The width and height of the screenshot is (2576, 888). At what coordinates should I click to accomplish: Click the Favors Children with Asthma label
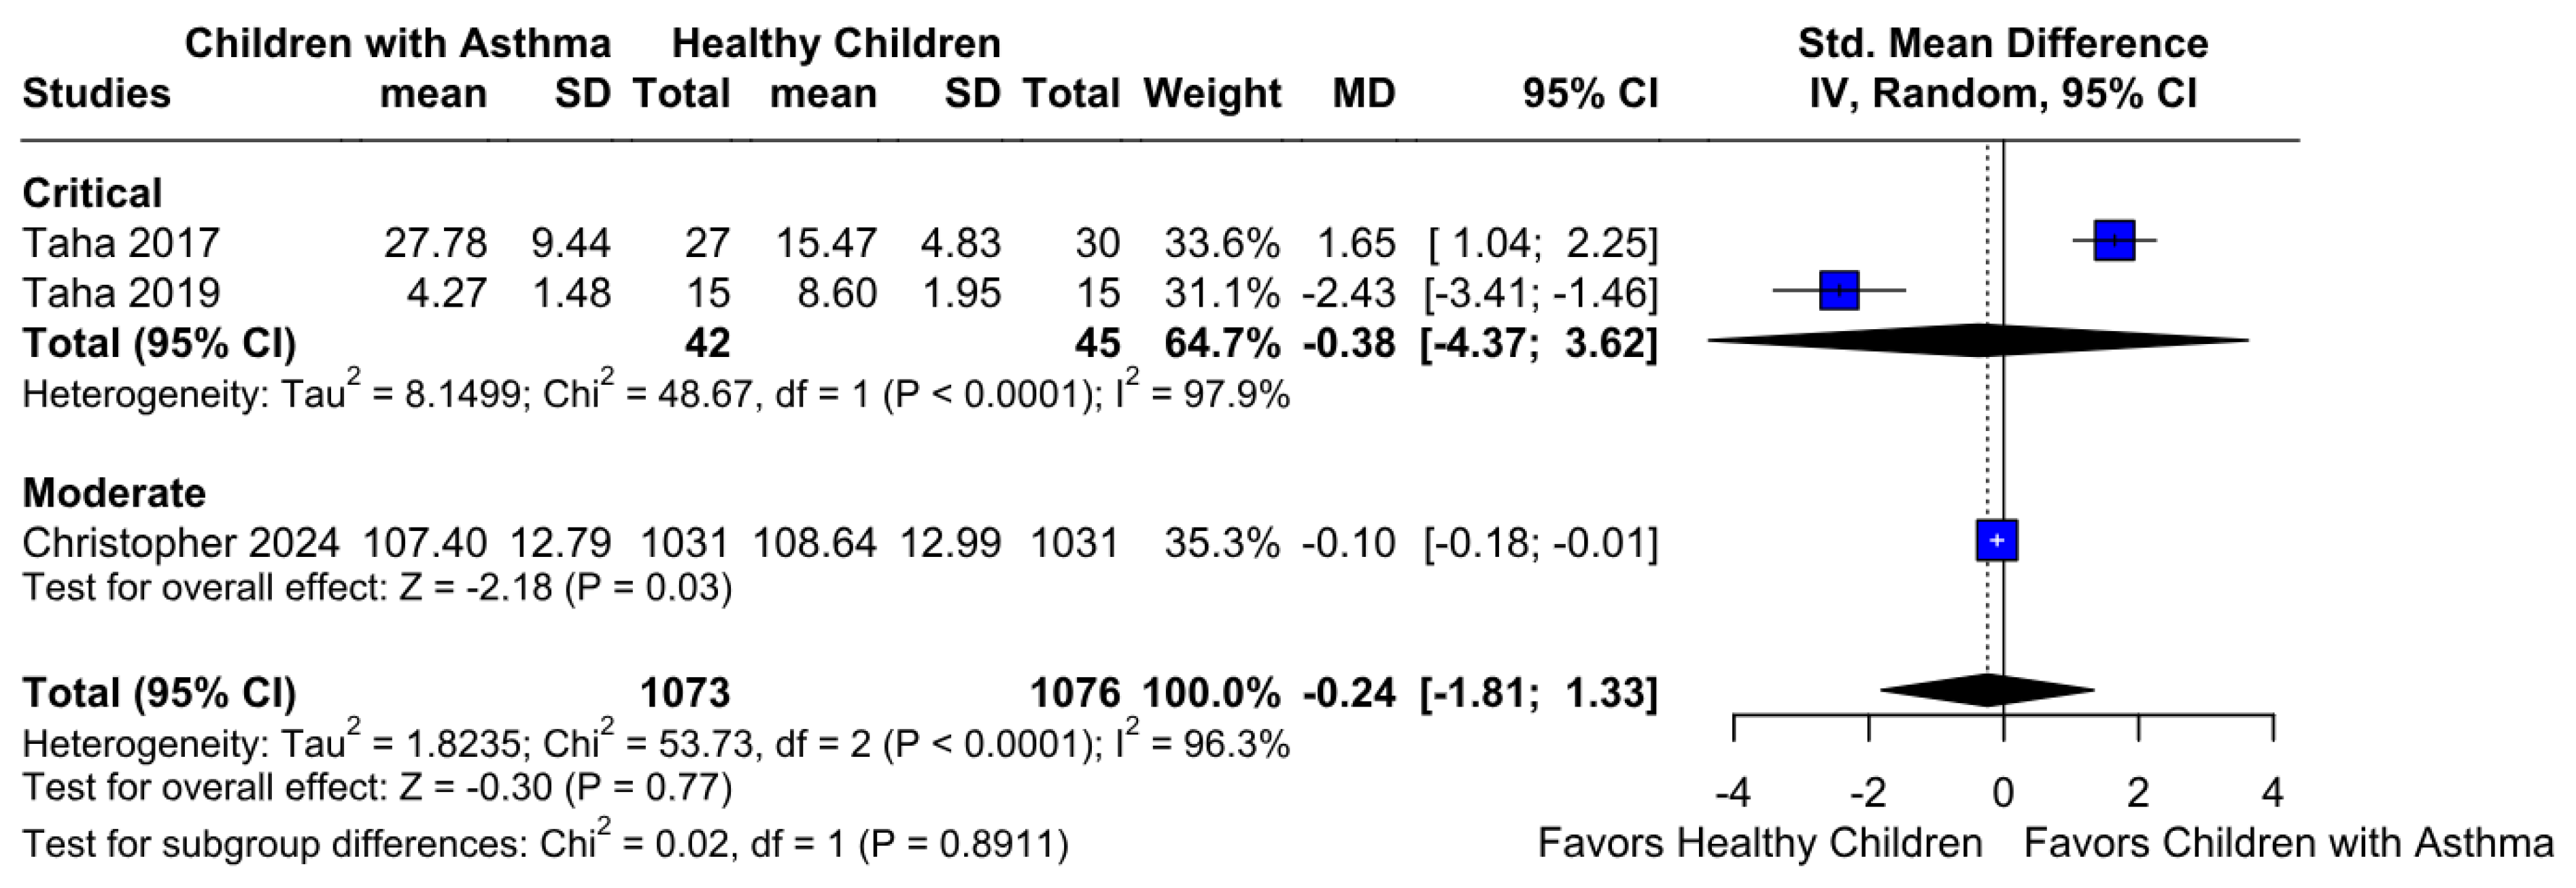point(2289,843)
